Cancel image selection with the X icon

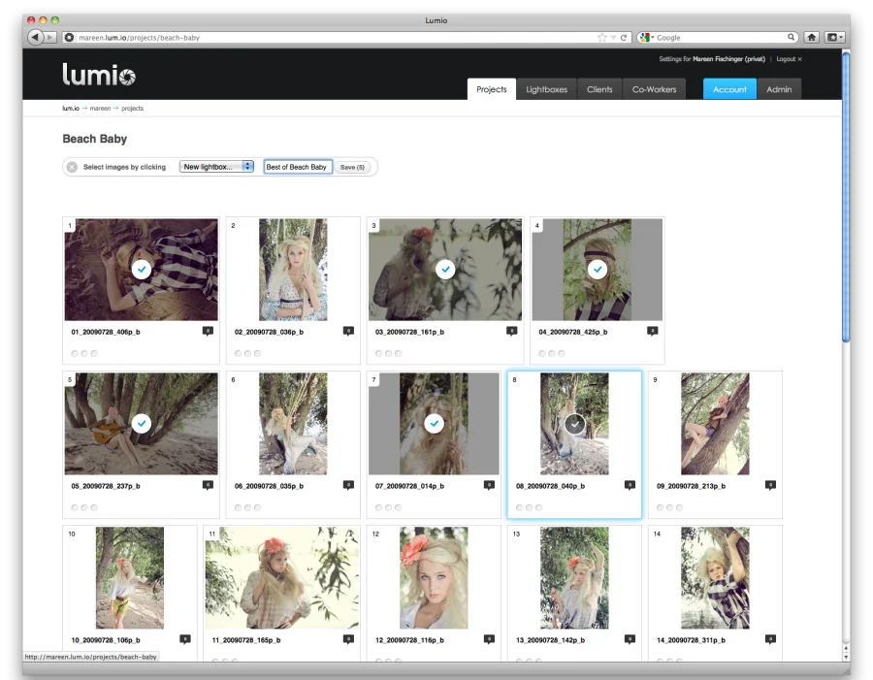72,167
